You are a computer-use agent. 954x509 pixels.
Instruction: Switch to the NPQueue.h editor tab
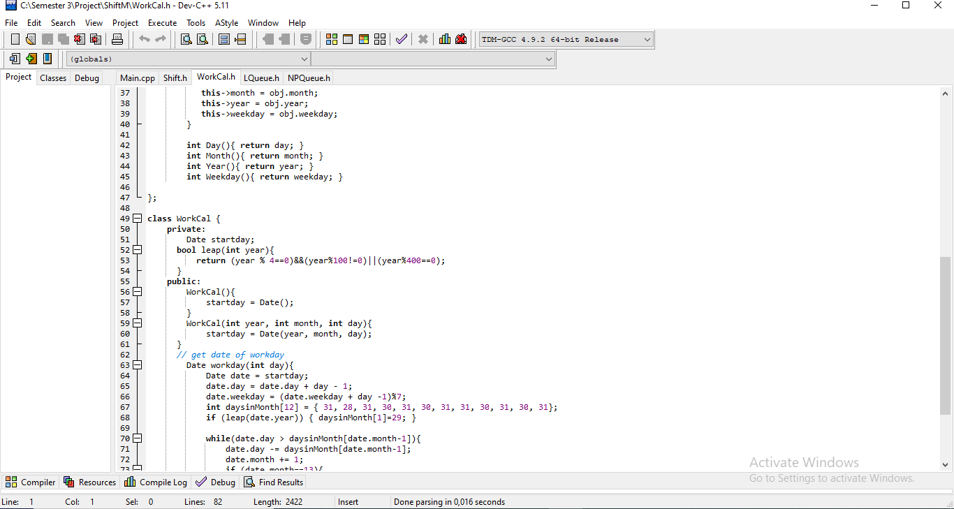click(x=309, y=78)
